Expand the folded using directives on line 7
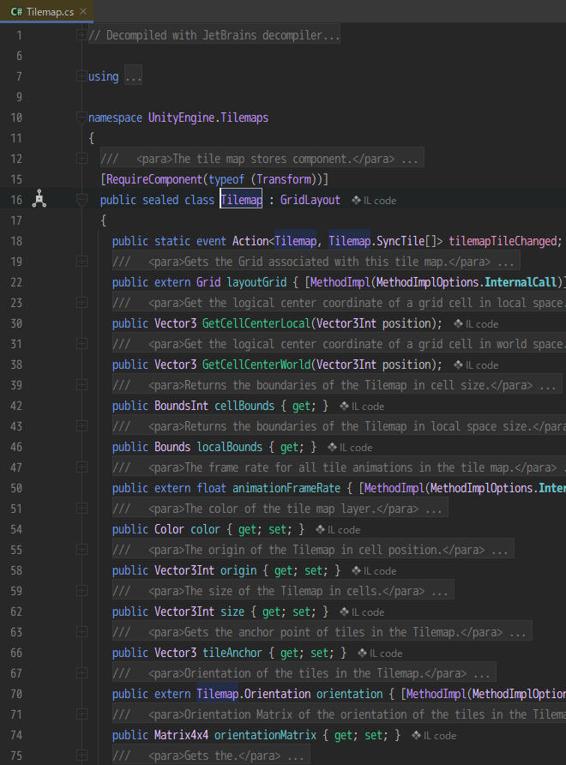The image size is (566, 765). coord(81,76)
